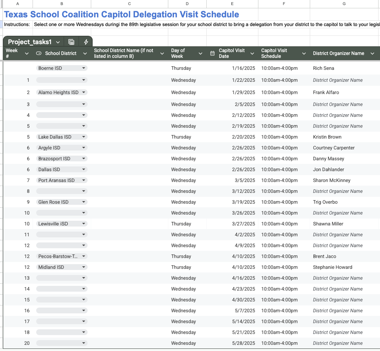Select column A header
Screen dimensions: 380x351
[18, 4]
